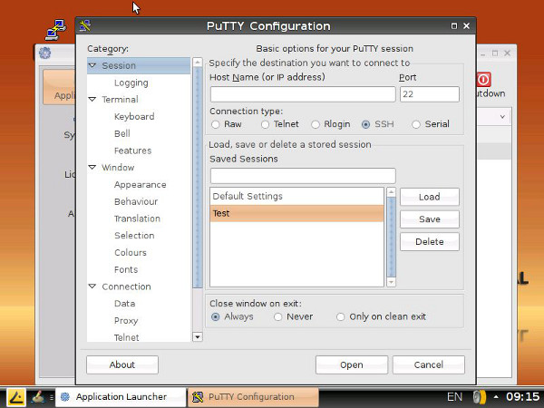Image resolution: width=544 pixels, height=408 pixels.
Task: Open the Appearance category
Action: coord(141,185)
